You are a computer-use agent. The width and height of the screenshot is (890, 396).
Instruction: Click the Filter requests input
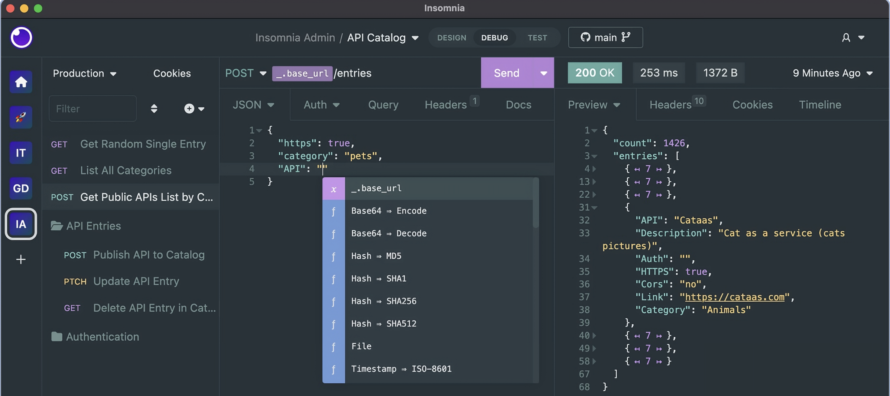[x=92, y=108]
